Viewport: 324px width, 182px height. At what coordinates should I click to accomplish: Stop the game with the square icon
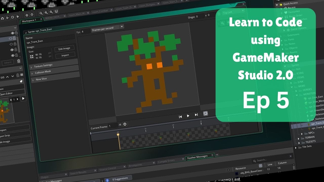click(12, 17)
